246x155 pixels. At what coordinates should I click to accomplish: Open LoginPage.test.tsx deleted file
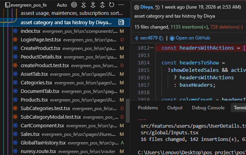(x=69, y=40)
